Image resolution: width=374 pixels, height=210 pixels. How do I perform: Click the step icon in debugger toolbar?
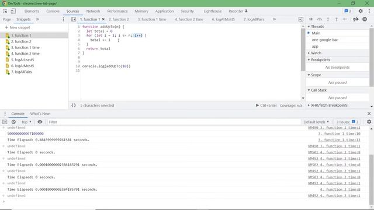pyautogui.click(x=345, y=19)
